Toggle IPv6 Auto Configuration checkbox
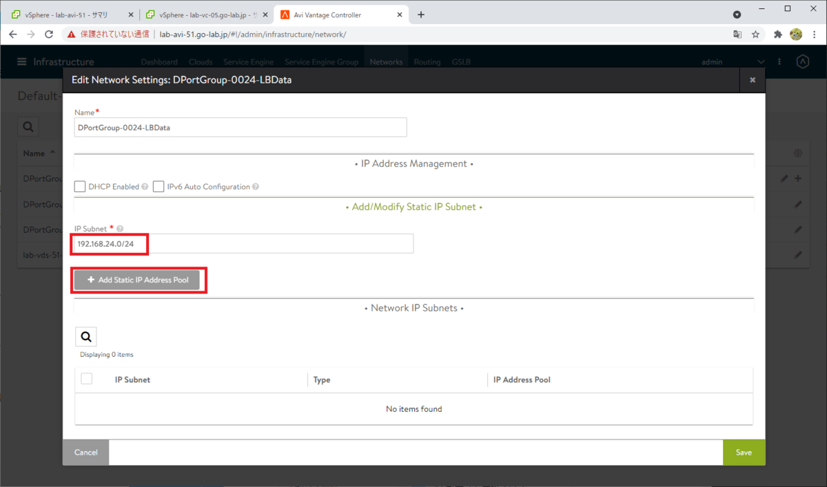Screen dimensions: 827x487 pyautogui.click(x=159, y=187)
